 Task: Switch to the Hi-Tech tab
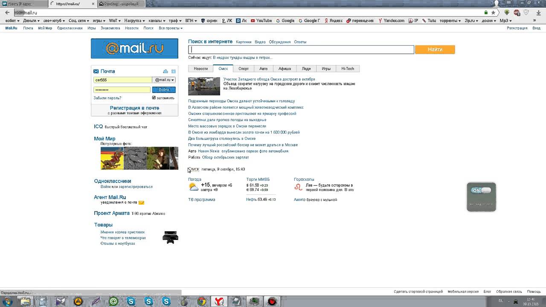(x=348, y=69)
